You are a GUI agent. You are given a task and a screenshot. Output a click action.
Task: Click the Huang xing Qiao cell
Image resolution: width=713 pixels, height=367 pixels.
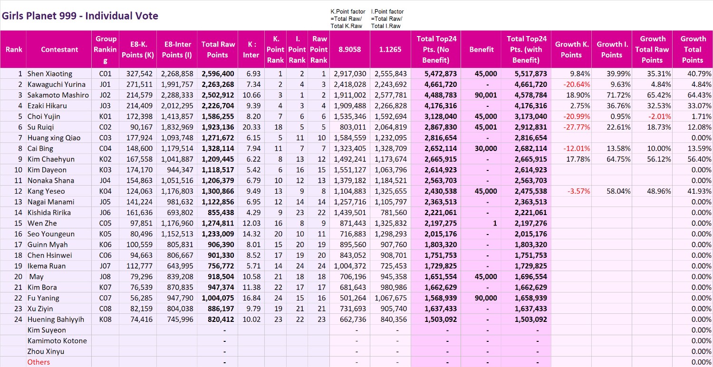pyautogui.click(x=59, y=138)
